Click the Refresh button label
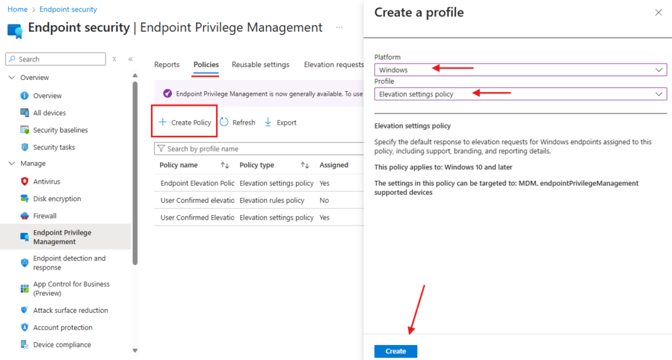The height and width of the screenshot is (360, 672). pos(243,123)
